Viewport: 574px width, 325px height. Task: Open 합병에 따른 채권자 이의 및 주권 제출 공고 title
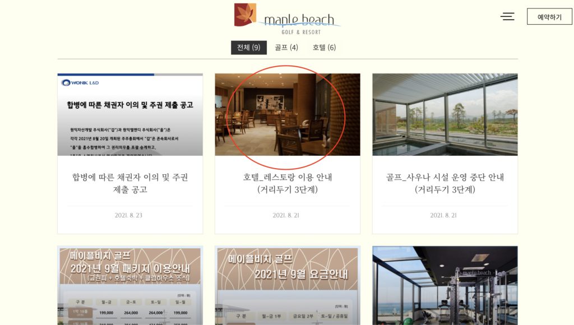point(130,183)
